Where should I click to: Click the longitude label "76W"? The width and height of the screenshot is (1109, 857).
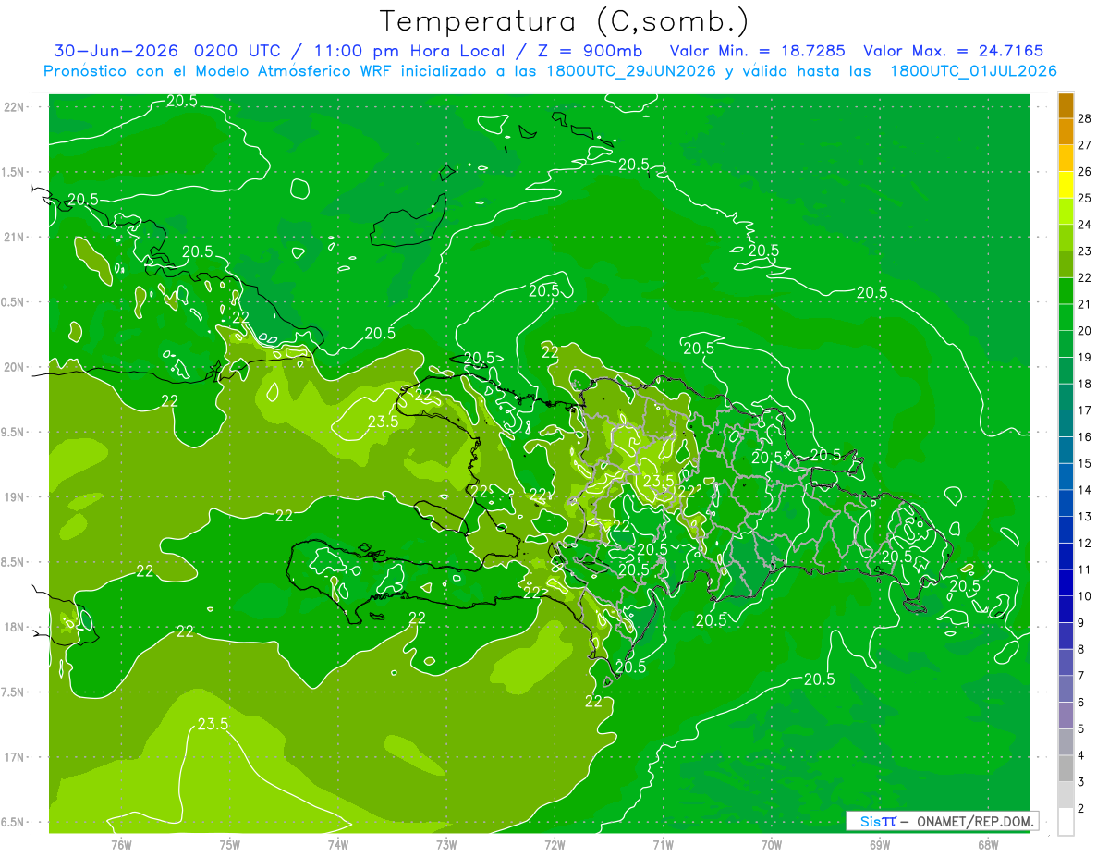coord(121,844)
